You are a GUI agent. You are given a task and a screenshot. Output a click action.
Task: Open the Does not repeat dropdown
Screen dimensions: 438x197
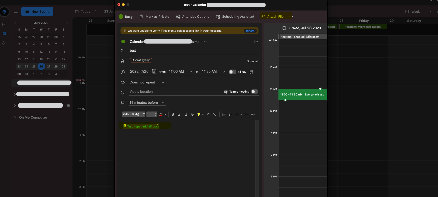147,82
